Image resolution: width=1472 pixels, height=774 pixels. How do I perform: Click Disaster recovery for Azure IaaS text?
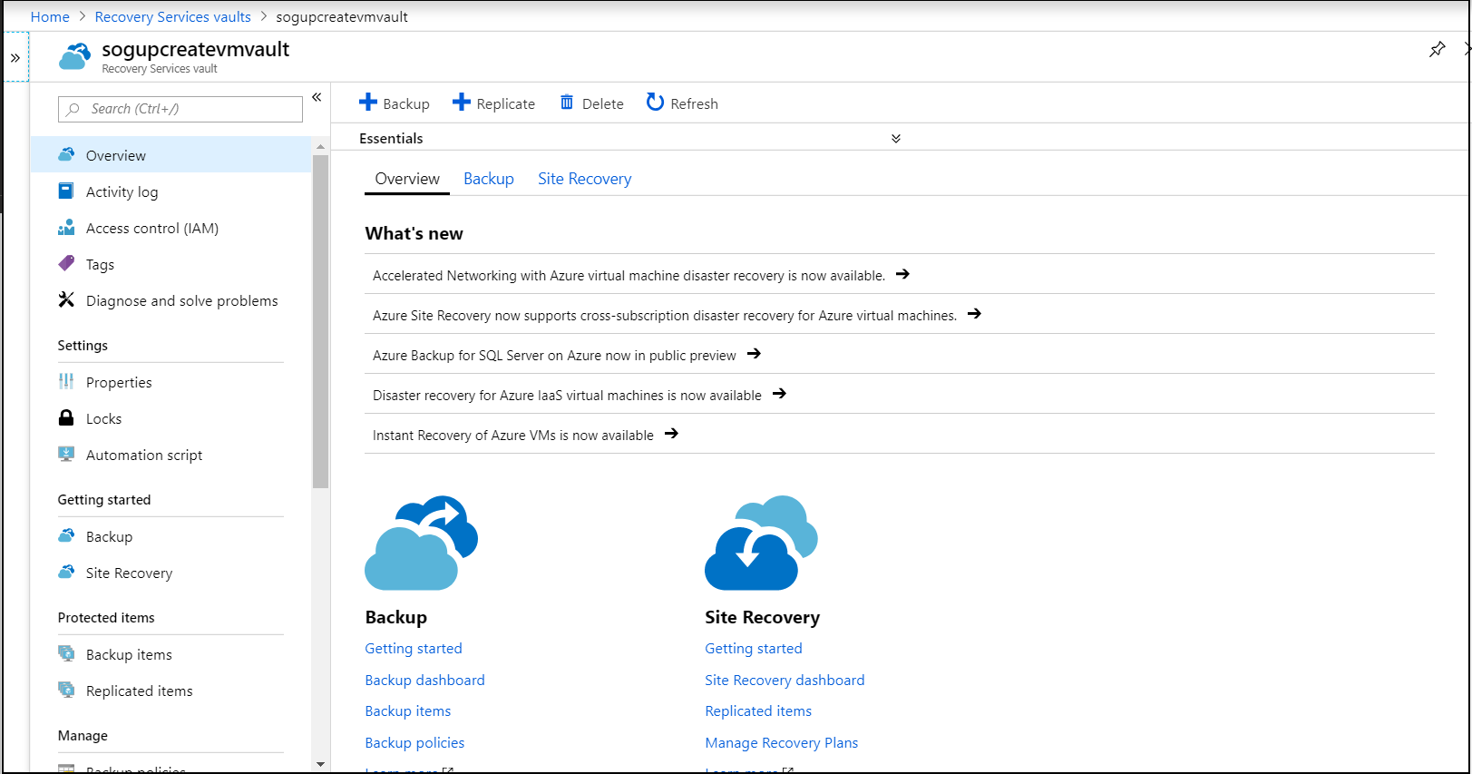click(567, 396)
